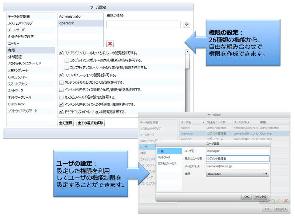Select the admin row in the user table
Image resolution: width=295 pixels, height=217 pixels.
235,128
